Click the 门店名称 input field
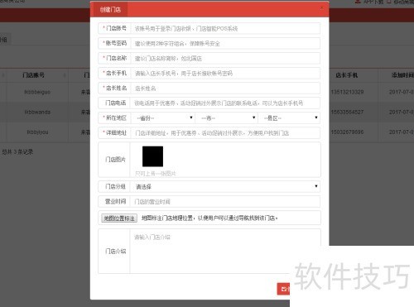414x307 pixels. point(225,58)
